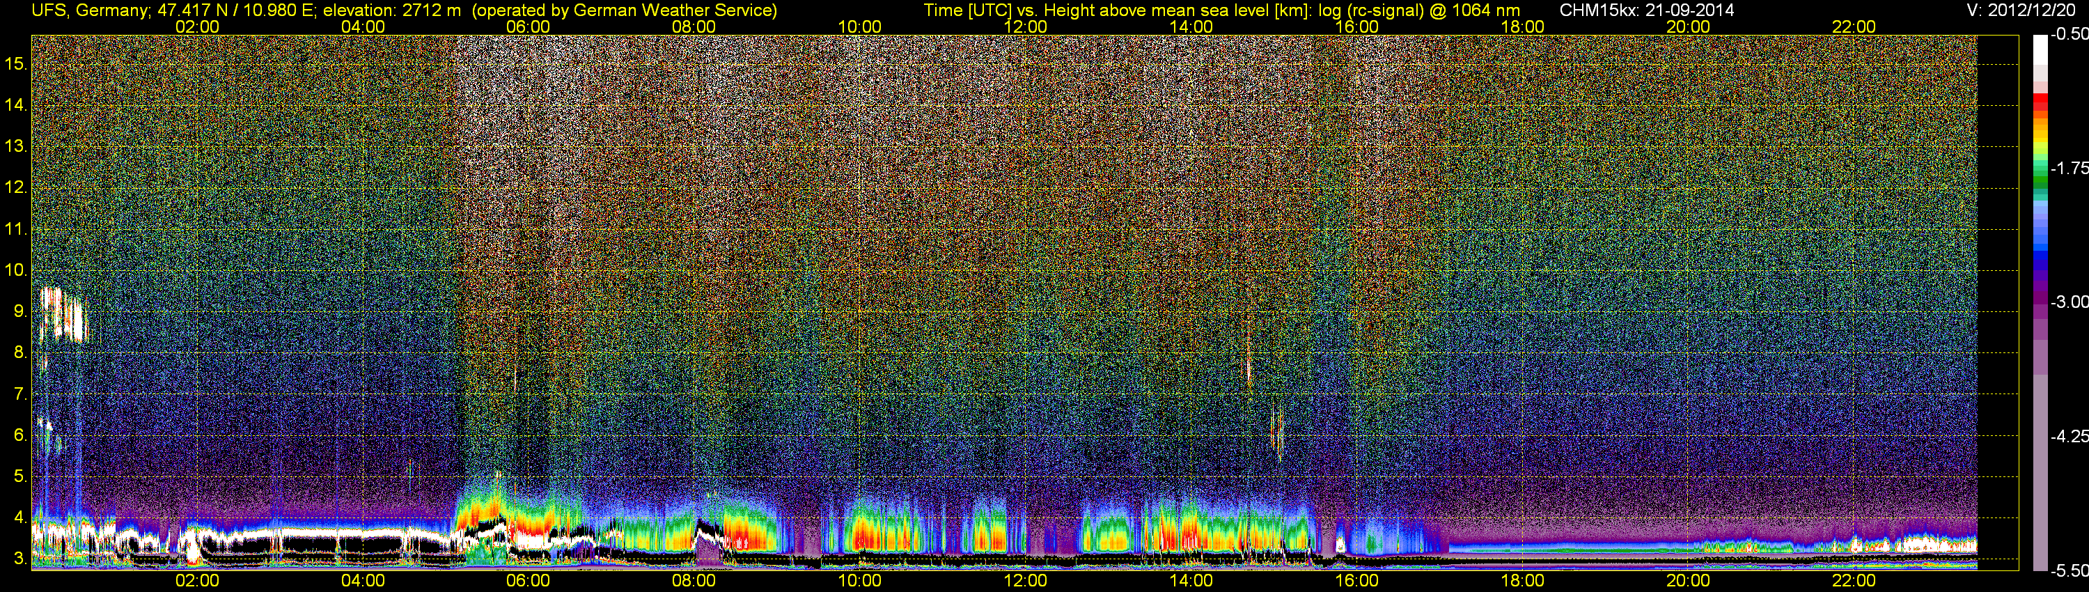Click the 10 km height axis label
The width and height of the screenshot is (2089, 592).
coord(15,270)
